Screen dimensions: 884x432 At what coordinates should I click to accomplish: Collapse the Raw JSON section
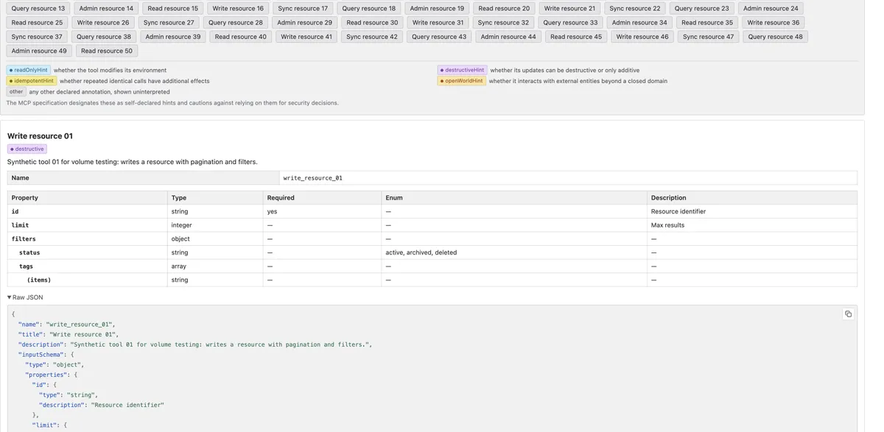pyautogui.click(x=25, y=297)
